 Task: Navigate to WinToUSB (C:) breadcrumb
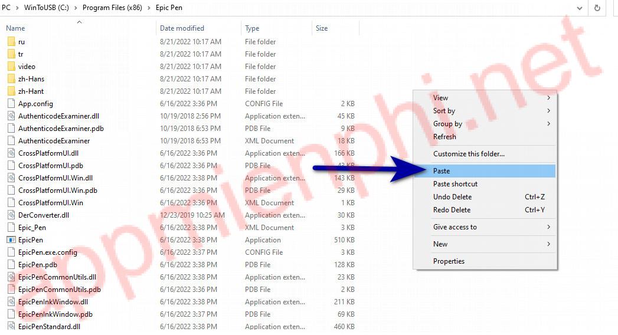coord(47,8)
